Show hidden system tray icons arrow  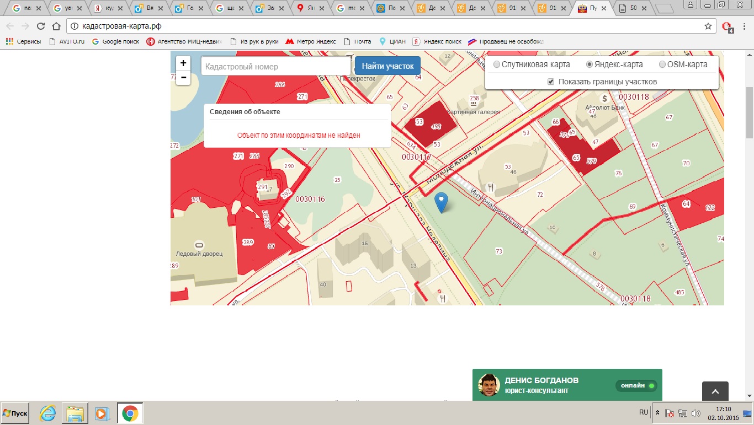point(657,413)
